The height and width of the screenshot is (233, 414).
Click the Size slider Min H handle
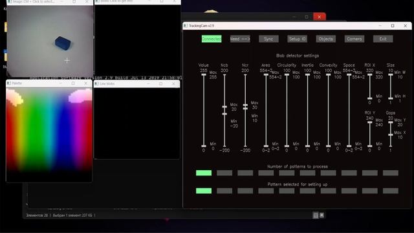(x=391, y=98)
